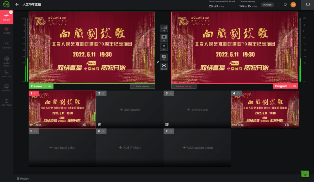
Task: Open the Audio mixer
Action: click(6, 61)
